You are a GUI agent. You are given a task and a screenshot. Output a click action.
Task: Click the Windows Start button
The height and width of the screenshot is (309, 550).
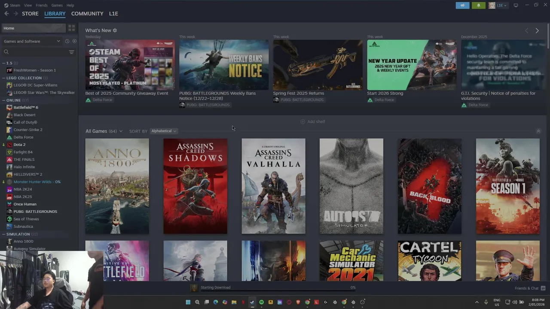[x=188, y=302]
